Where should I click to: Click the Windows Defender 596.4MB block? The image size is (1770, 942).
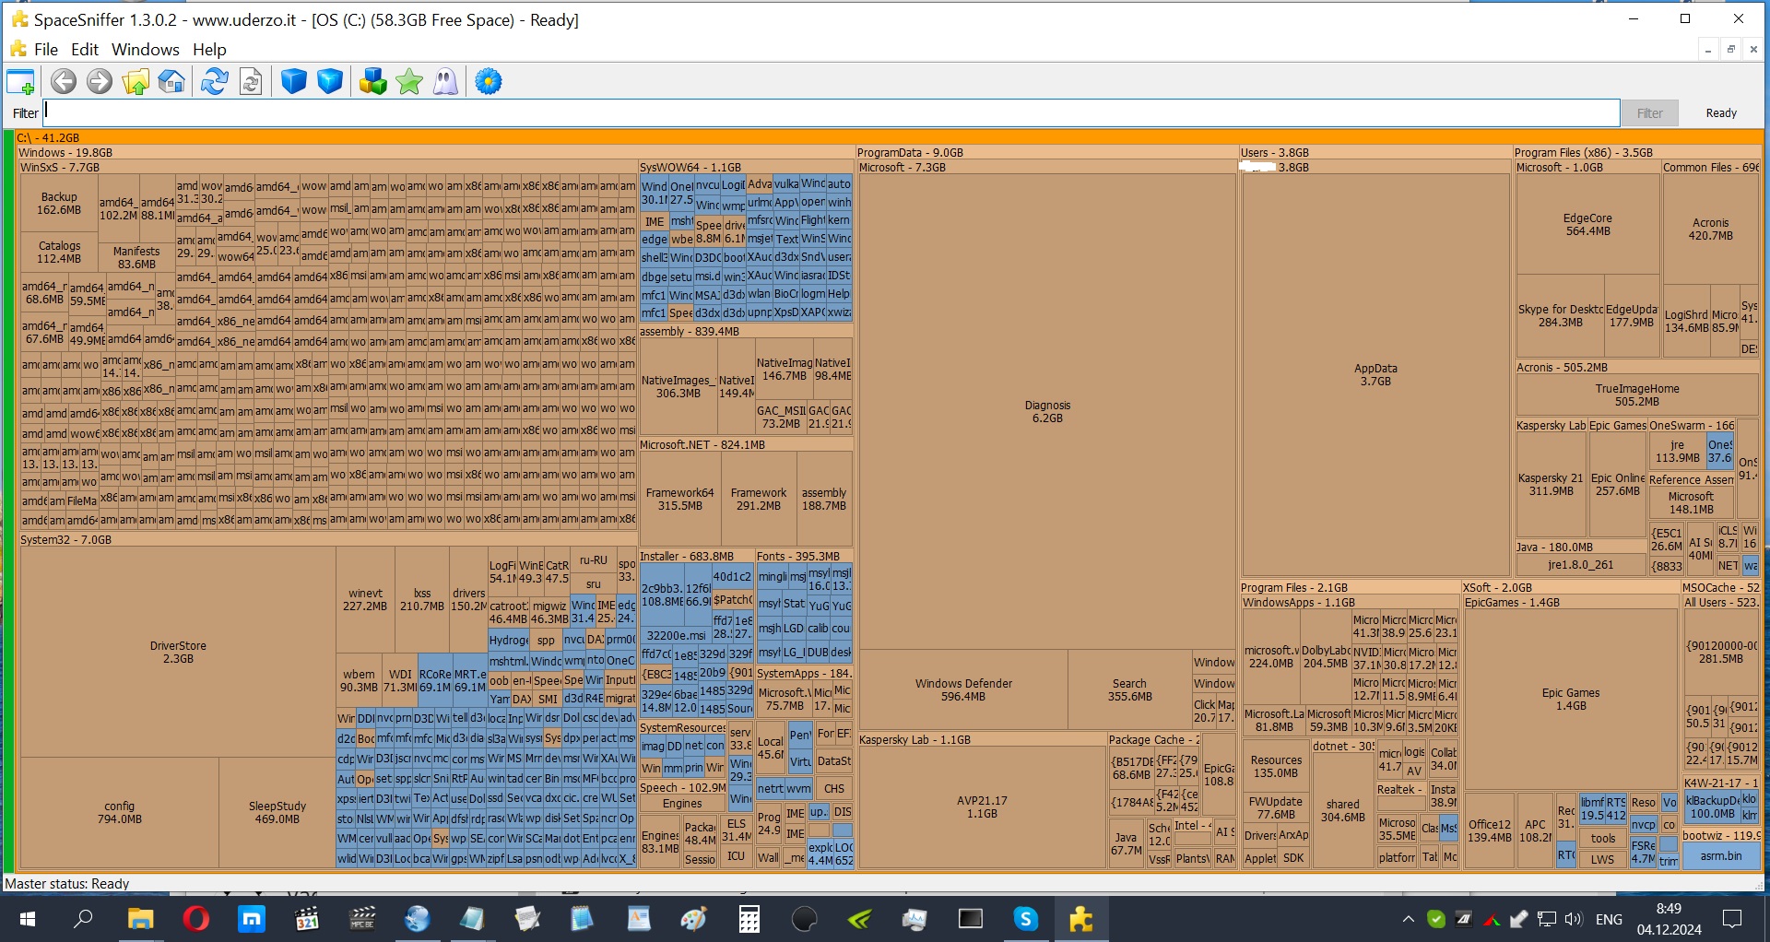pos(963,690)
